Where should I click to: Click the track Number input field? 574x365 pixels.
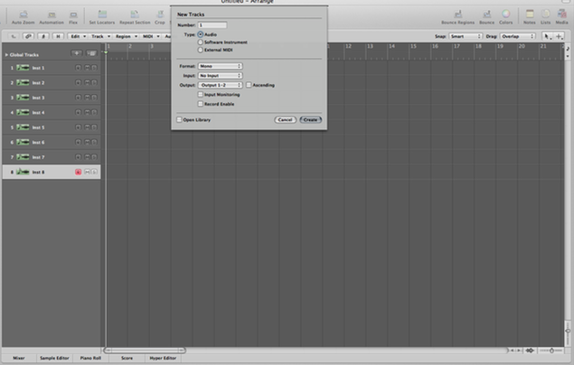[212, 24]
